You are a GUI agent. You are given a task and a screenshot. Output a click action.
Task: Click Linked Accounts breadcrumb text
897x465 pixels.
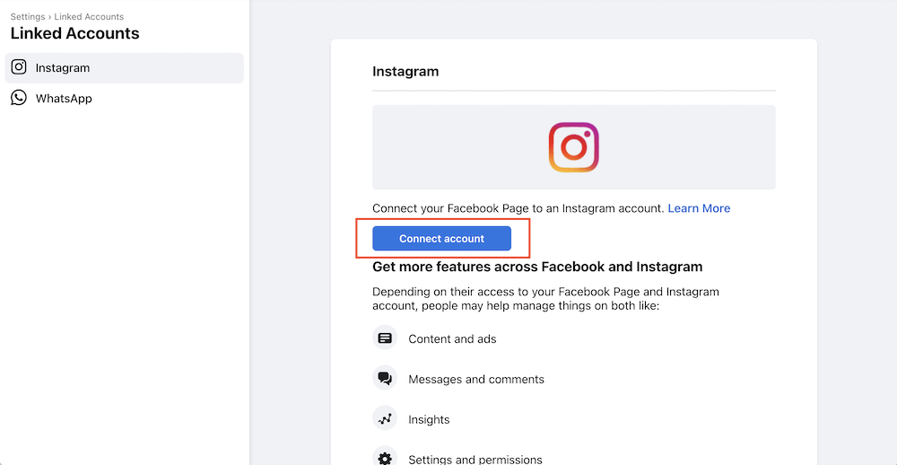click(x=89, y=16)
